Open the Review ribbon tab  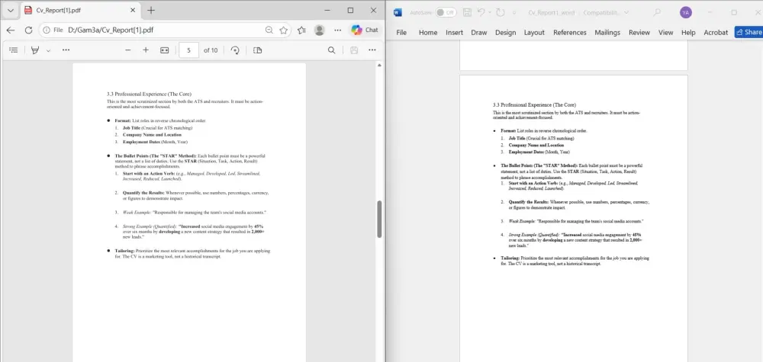(639, 33)
